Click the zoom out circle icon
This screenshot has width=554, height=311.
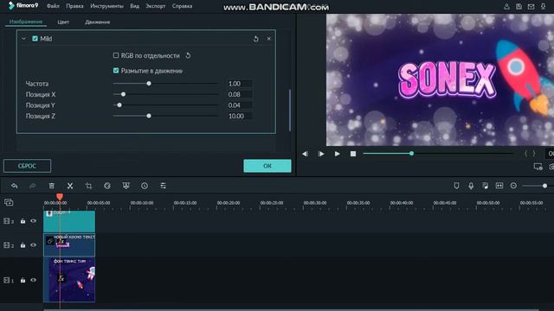click(x=513, y=186)
